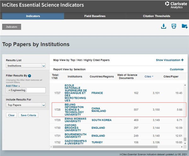The image size is (189, 156).
Task: Open the Results List Institutions dropdown
Action: coord(26,66)
